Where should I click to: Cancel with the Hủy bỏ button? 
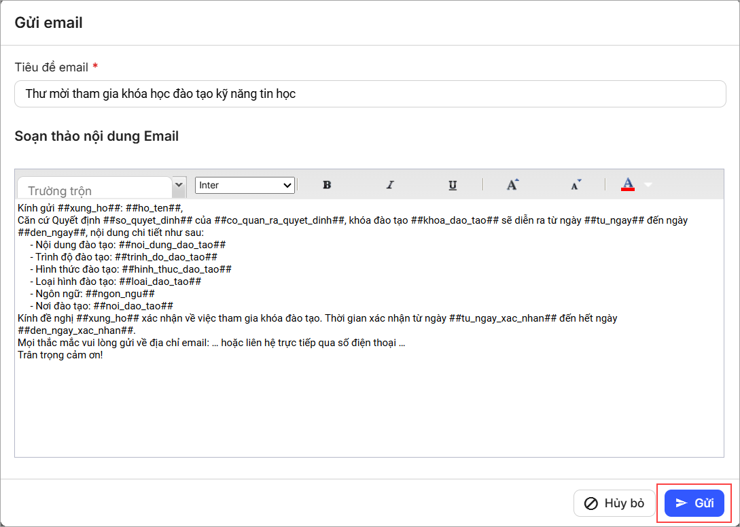click(614, 503)
